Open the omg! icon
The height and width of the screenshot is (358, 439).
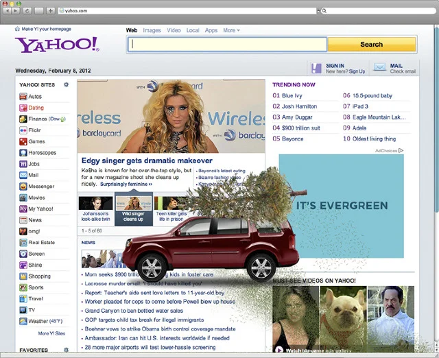click(23, 231)
